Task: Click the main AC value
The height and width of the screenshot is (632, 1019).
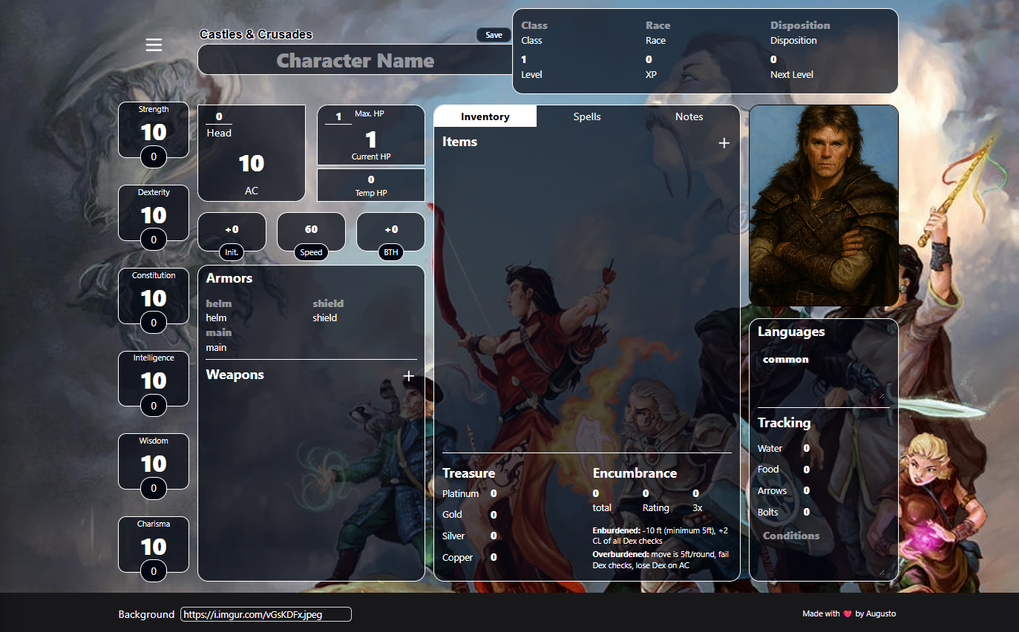Action: click(x=252, y=163)
